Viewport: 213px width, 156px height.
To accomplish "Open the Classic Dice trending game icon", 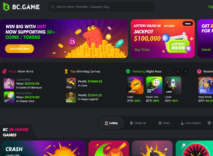I will coord(154,85).
